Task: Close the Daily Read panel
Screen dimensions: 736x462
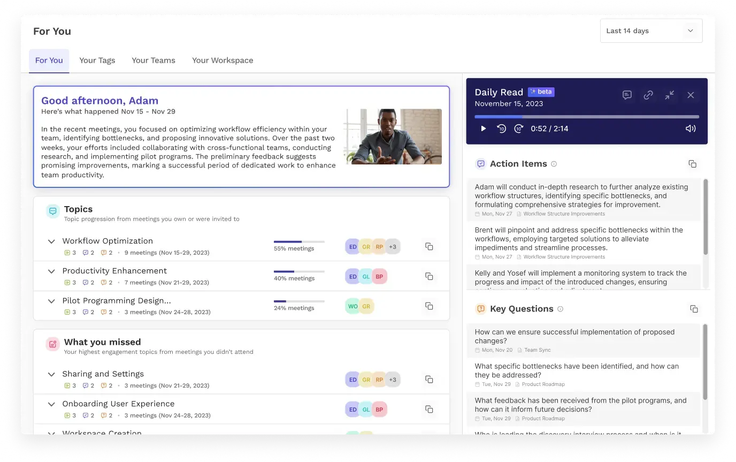Action: [691, 95]
